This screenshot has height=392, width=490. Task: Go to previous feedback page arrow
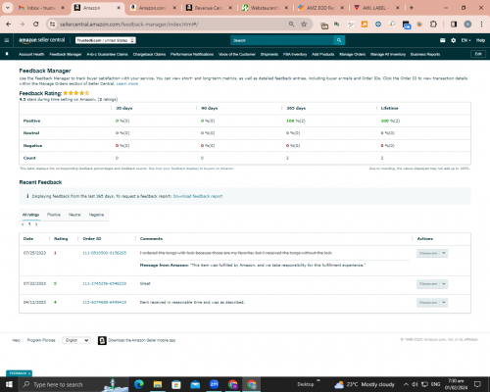(x=23, y=224)
